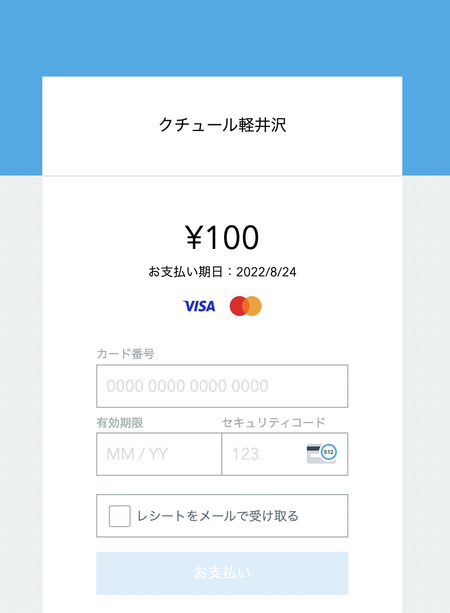The height and width of the screenshot is (613, 450).
Task: Click the 512 CVV hint badge
Action: [328, 452]
